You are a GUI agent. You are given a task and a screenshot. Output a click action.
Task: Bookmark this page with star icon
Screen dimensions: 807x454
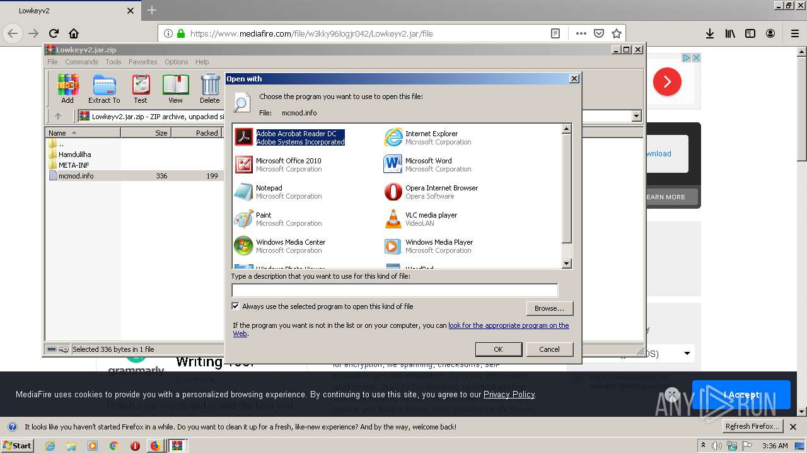pos(617,33)
